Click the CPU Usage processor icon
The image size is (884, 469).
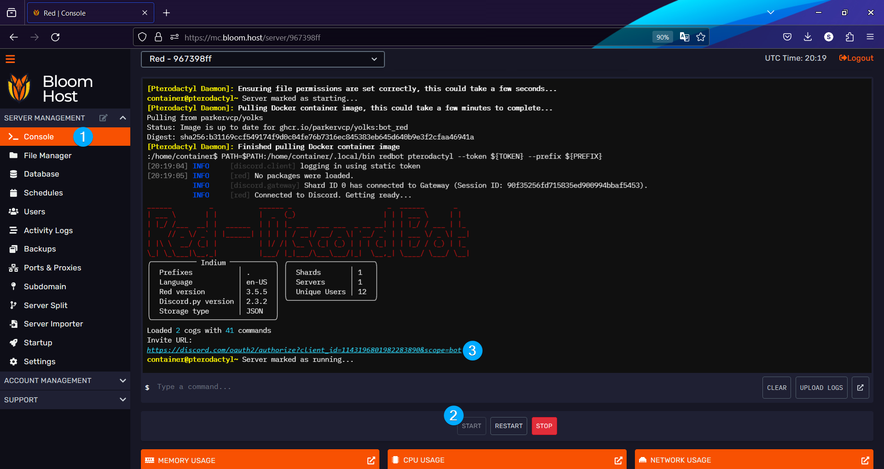tap(395, 460)
